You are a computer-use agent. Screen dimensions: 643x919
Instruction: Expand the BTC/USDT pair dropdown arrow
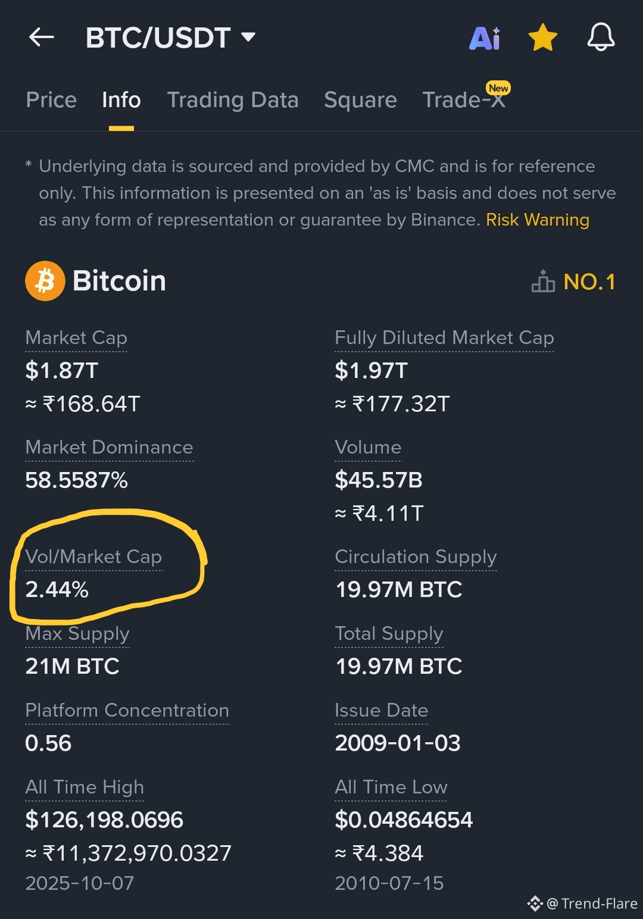(x=248, y=37)
